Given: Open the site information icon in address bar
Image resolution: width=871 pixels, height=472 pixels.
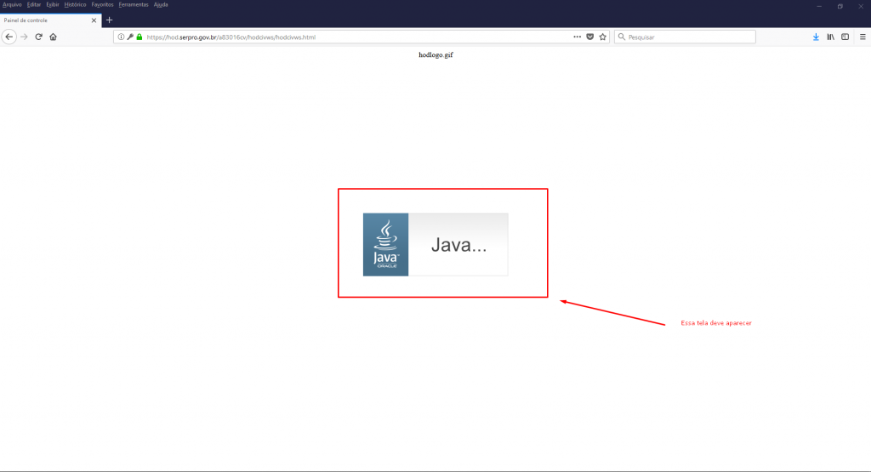Looking at the screenshot, I should [121, 37].
